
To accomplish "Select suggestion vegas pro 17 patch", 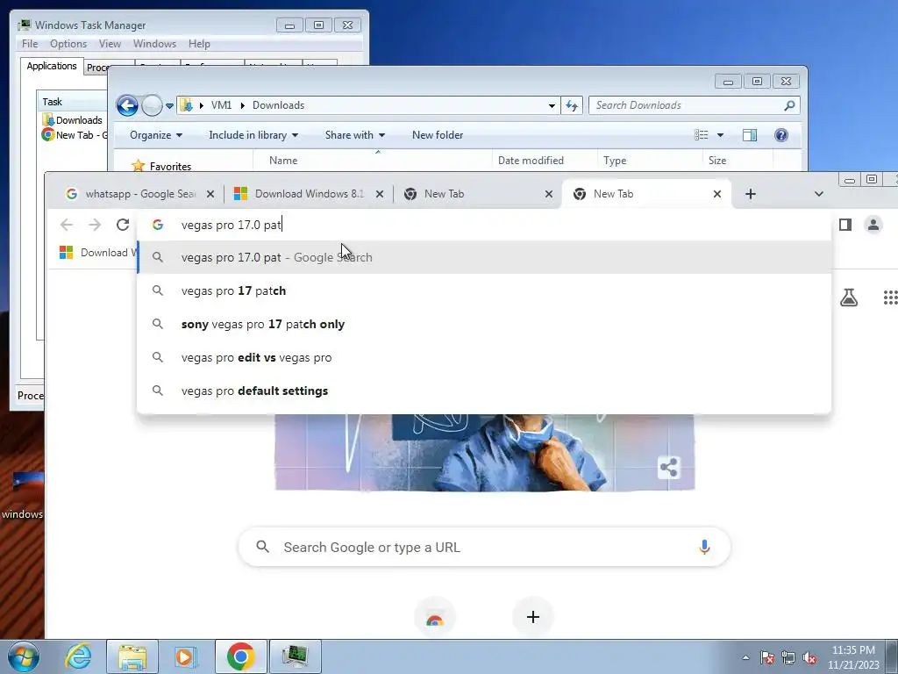I will tap(484, 291).
